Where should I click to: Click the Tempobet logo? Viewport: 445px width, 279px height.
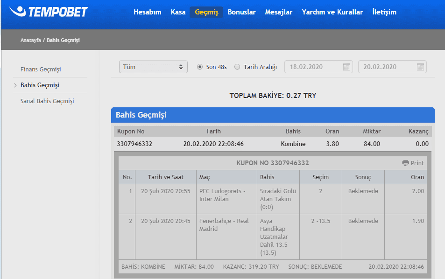pyautogui.click(x=48, y=12)
